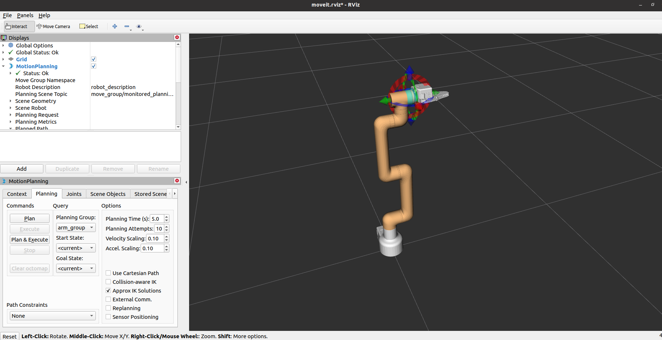Click the minus remove-tool icon
The width and height of the screenshot is (662, 340).
pyautogui.click(x=127, y=26)
